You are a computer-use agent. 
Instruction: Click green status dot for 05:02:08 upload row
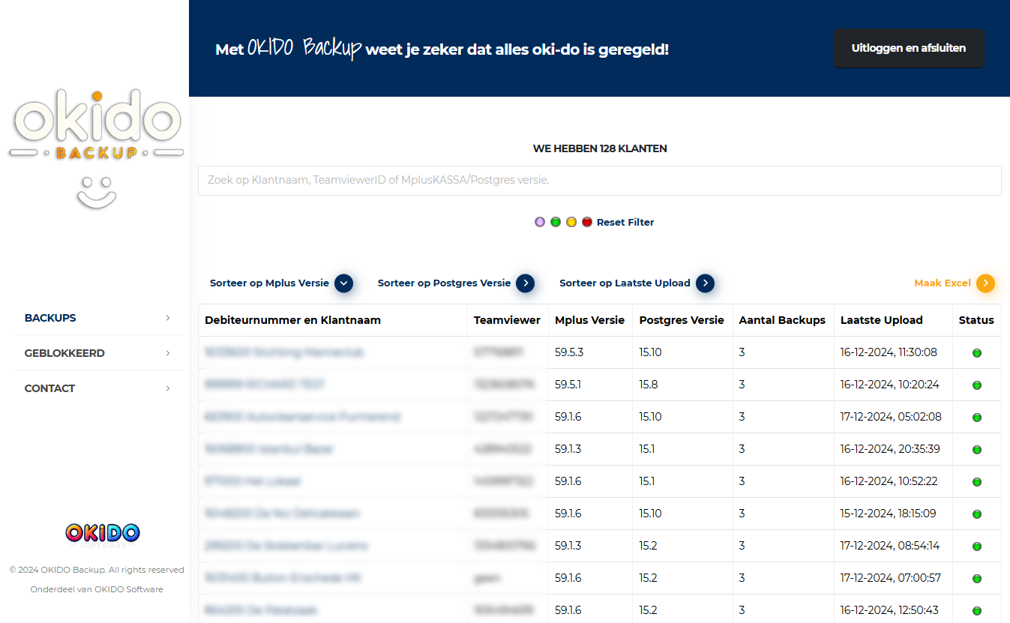point(976,418)
